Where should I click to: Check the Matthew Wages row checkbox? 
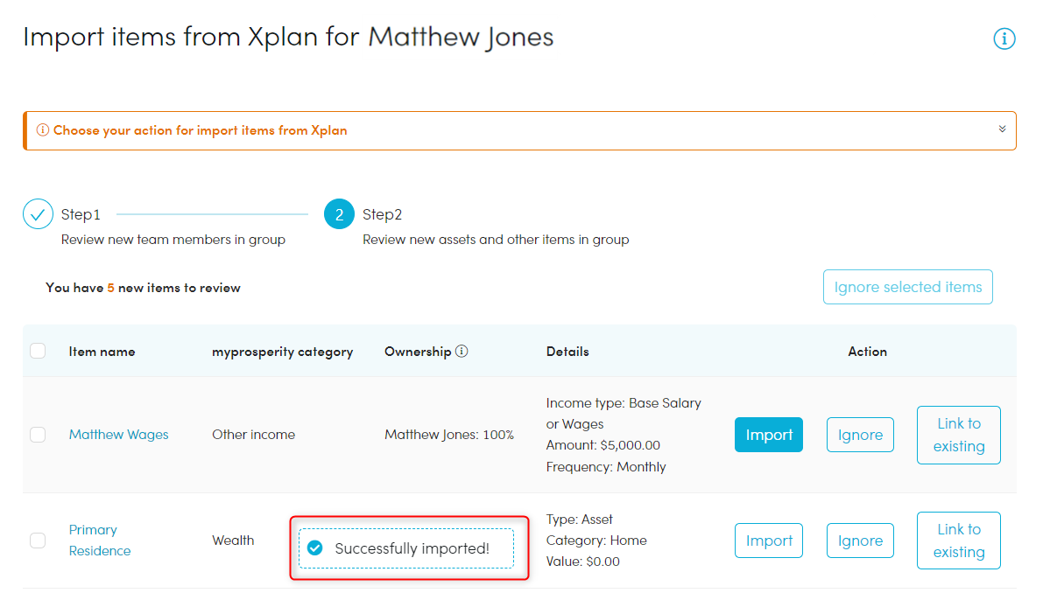(38, 435)
